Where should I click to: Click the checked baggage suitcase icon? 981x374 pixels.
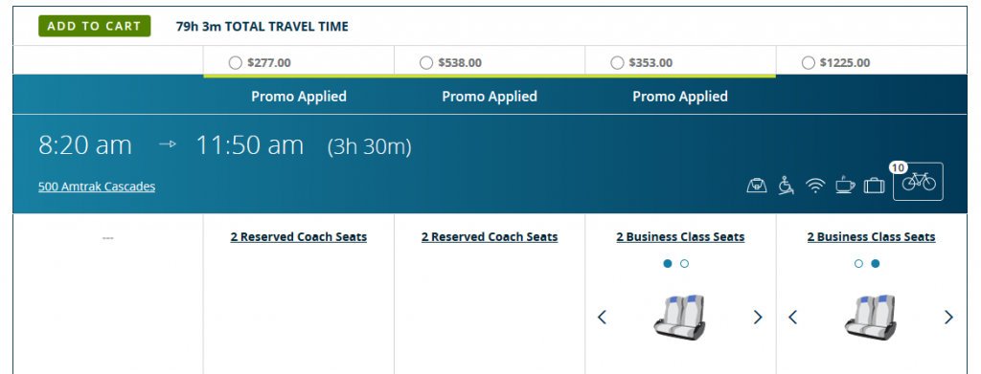point(874,186)
